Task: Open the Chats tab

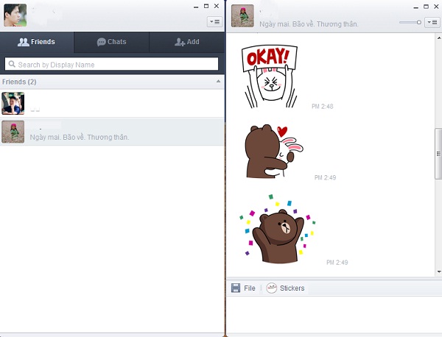Action: pyautogui.click(x=112, y=42)
